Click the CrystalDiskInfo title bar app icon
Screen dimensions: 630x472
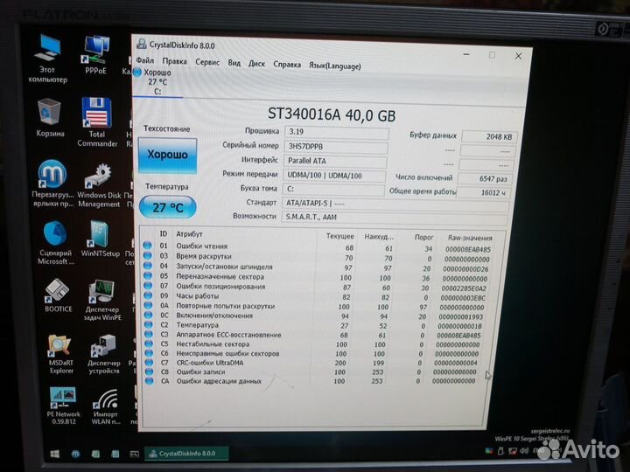pos(142,44)
